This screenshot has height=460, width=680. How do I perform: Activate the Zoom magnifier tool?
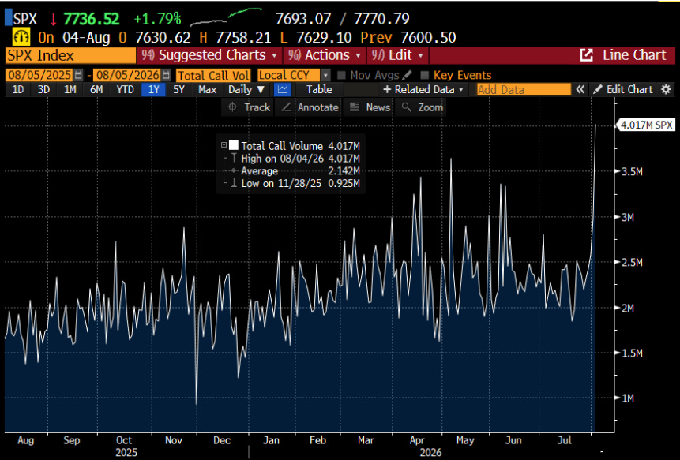point(422,107)
